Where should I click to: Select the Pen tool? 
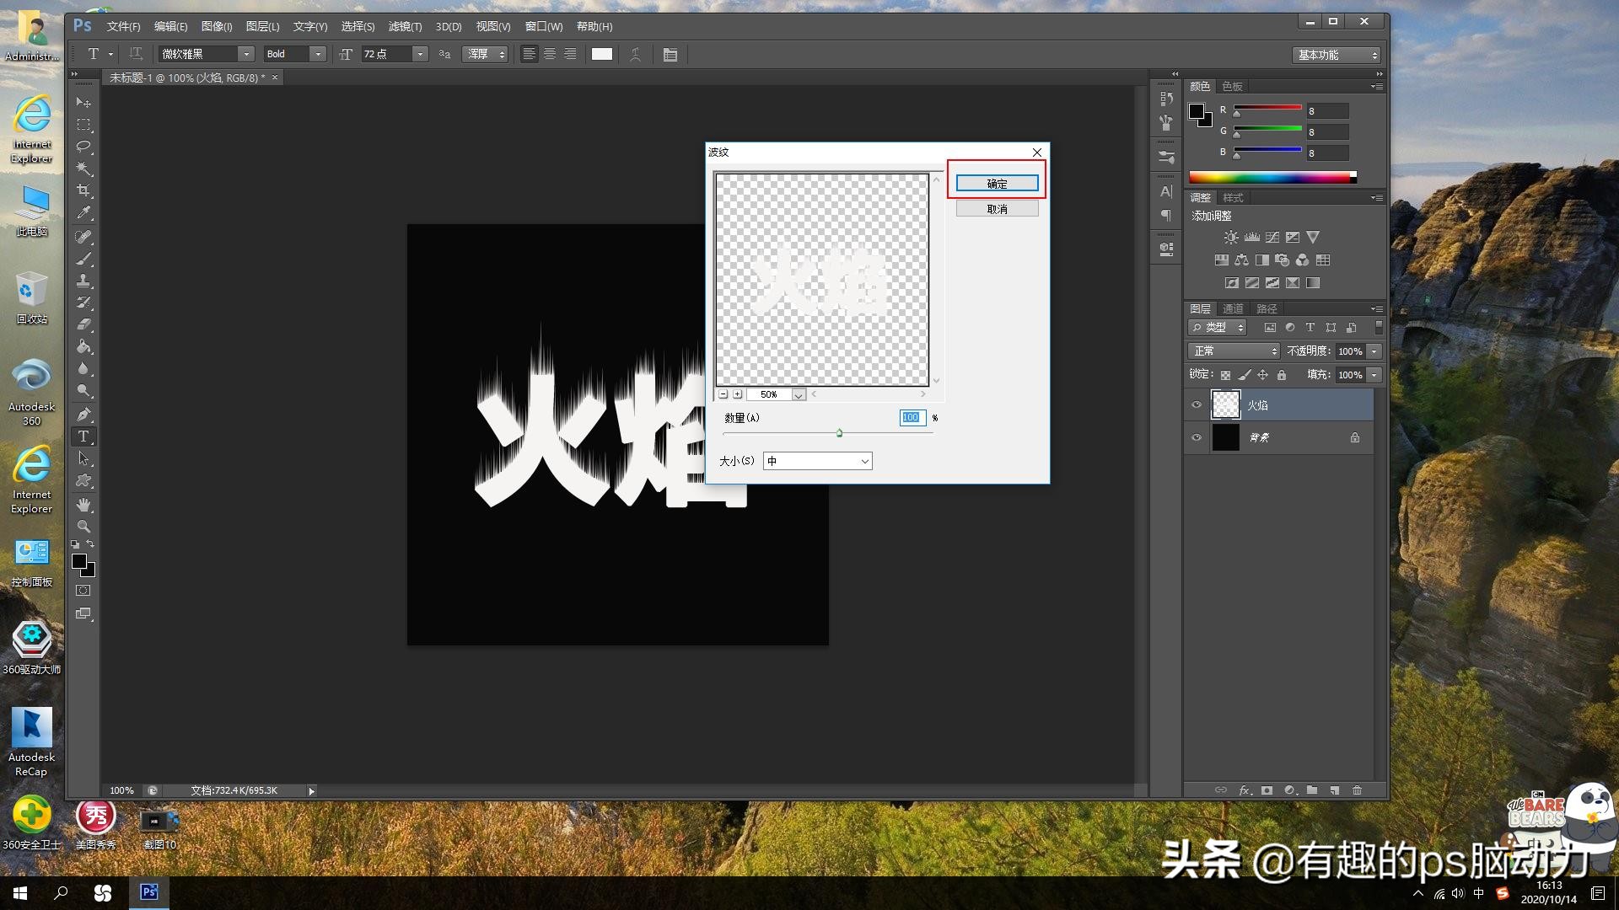point(83,414)
